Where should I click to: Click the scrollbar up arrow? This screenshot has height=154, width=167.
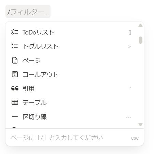[140, 25]
